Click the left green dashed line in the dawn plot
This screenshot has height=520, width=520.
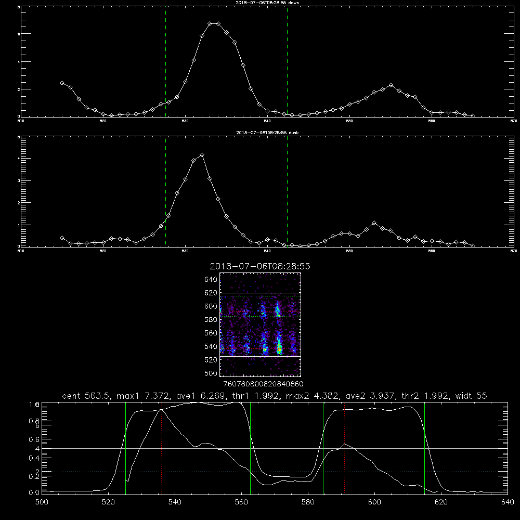point(165,62)
